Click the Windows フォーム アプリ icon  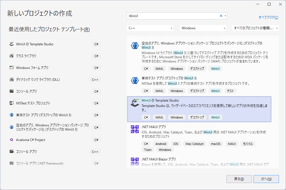click(x=12, y=68)
